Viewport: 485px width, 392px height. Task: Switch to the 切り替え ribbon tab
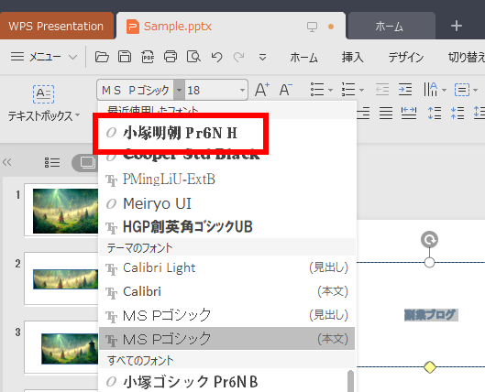[467, 58]
